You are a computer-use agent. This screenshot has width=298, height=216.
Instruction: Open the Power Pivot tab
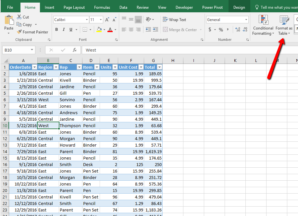point(212,7)
